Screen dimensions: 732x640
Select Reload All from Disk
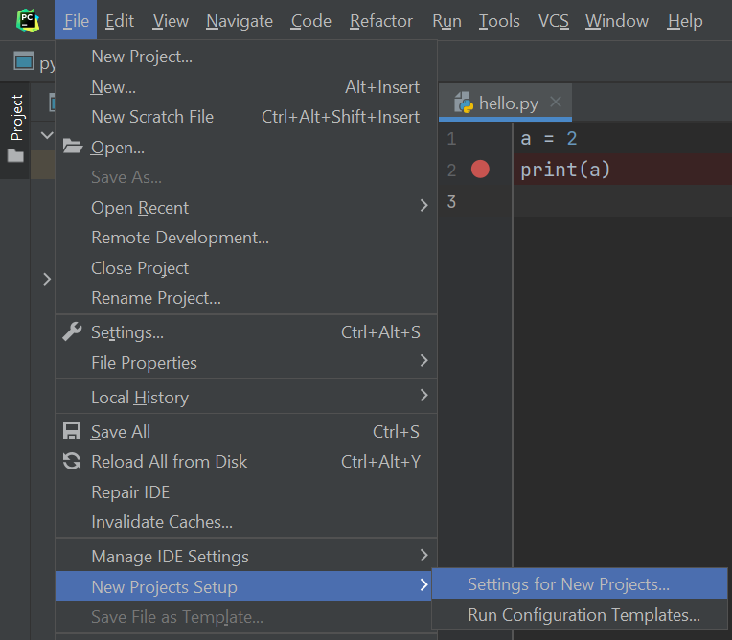(246, 462)
